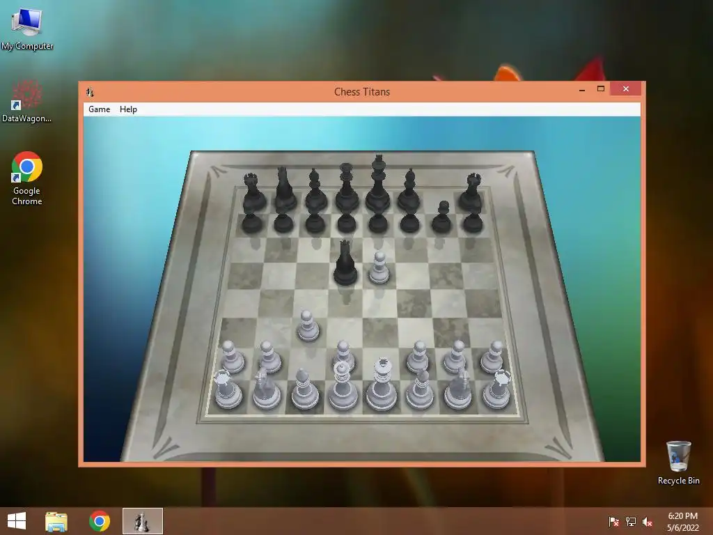Select the Recycle Bin desktop icon
The image size is (713, 535).
(678, 463)
